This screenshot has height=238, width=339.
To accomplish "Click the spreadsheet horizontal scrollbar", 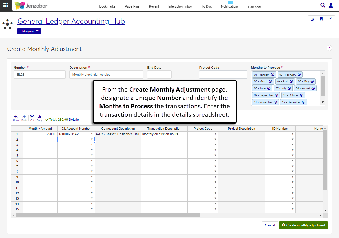I will 108,215.
